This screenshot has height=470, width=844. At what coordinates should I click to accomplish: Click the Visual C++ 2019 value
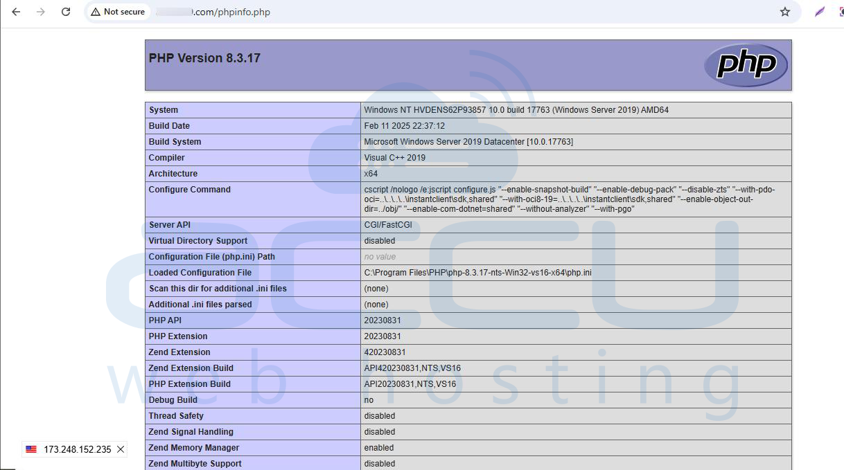(395, 158)
